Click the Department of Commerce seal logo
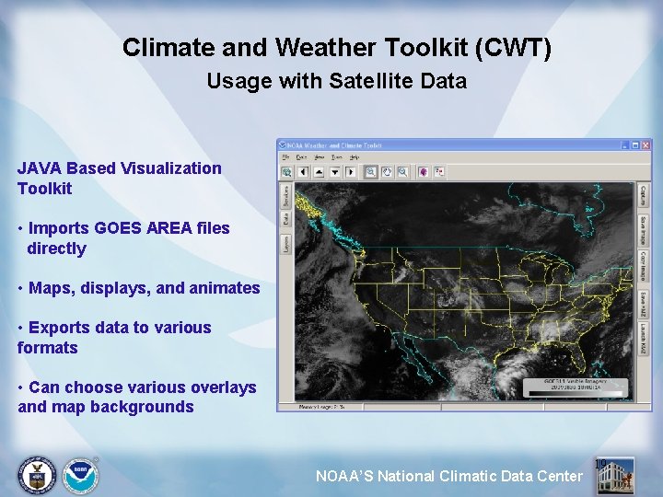Viewport: 663px width, 497px height. (x=37, y=476)
